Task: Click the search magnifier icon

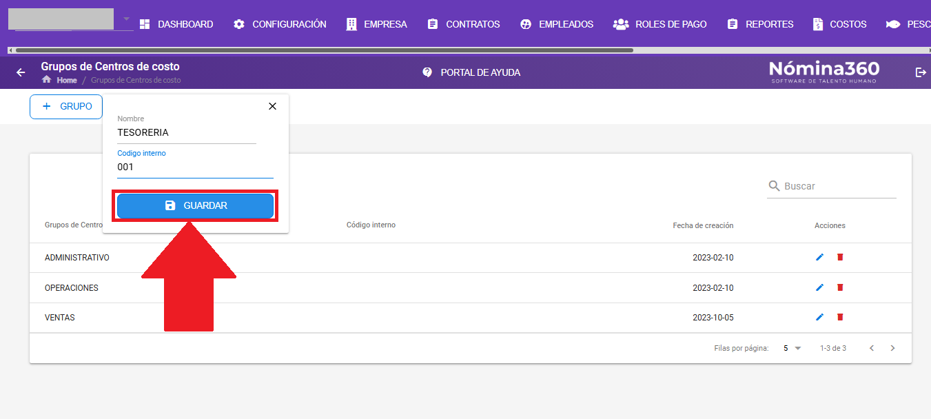Action: point(775,186)
